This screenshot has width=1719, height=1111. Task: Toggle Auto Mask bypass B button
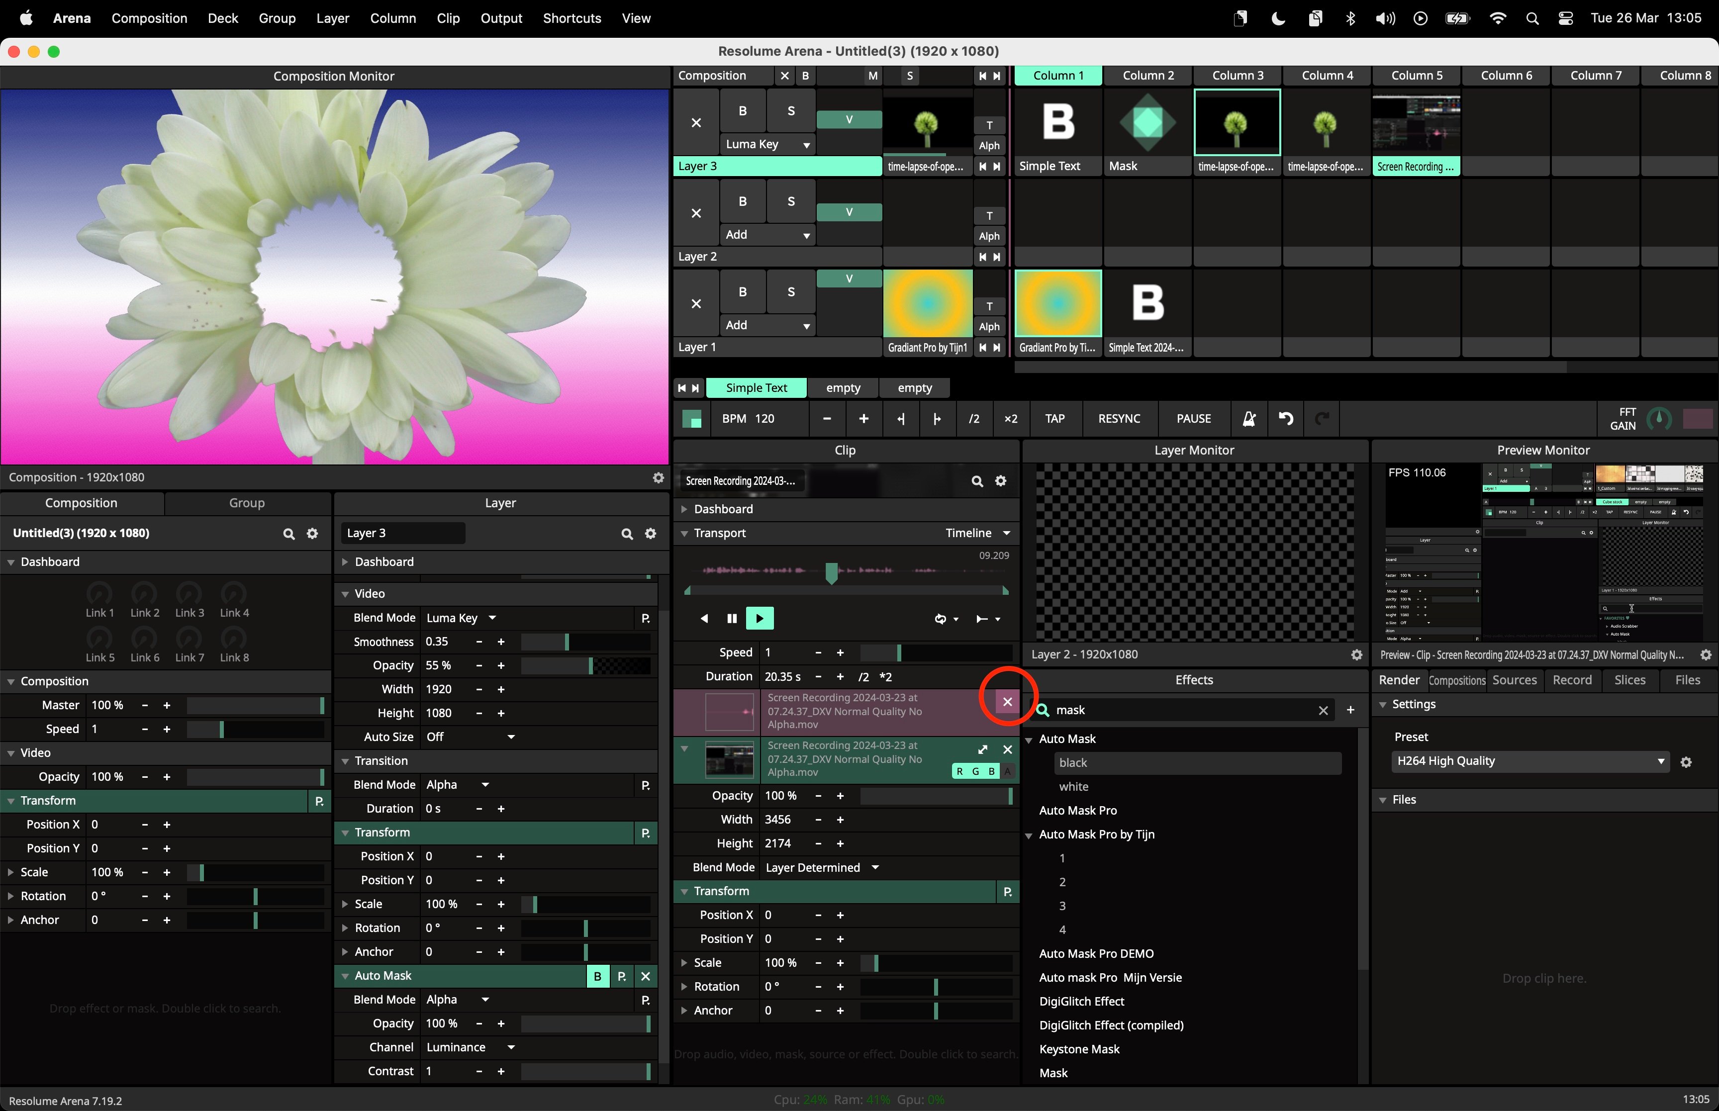[597, 976]
